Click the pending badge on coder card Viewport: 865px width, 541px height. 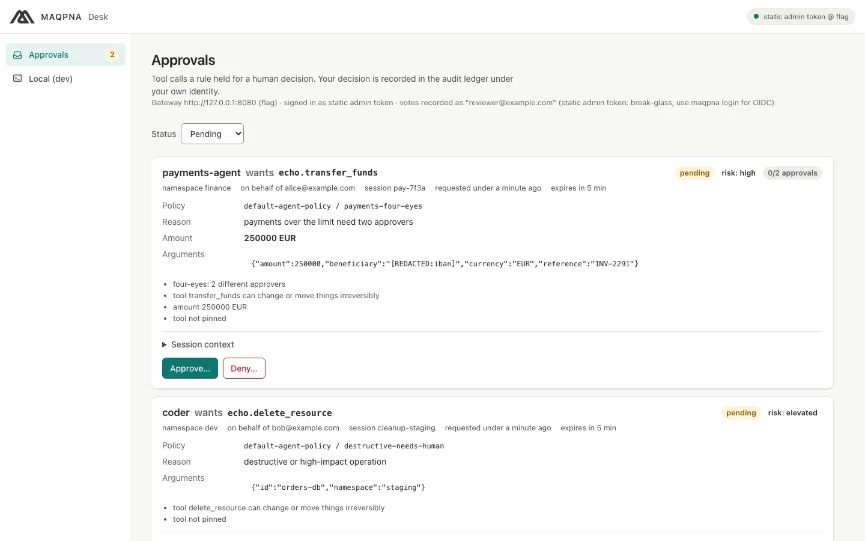tap(741, 413)
